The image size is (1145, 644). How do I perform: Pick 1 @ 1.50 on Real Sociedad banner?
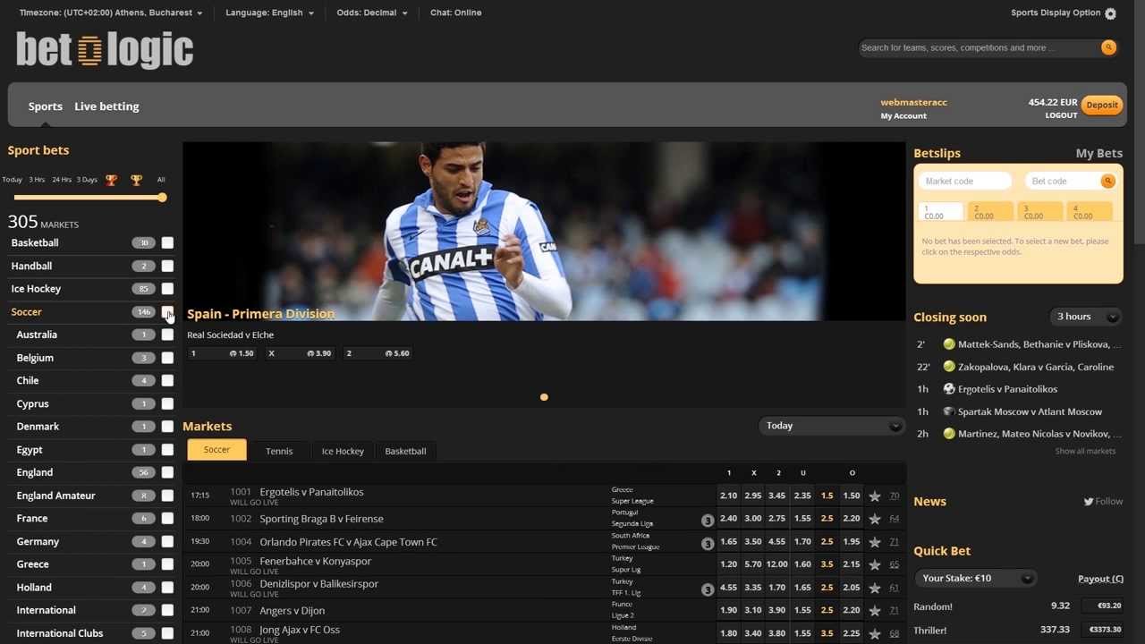[222, 353]
